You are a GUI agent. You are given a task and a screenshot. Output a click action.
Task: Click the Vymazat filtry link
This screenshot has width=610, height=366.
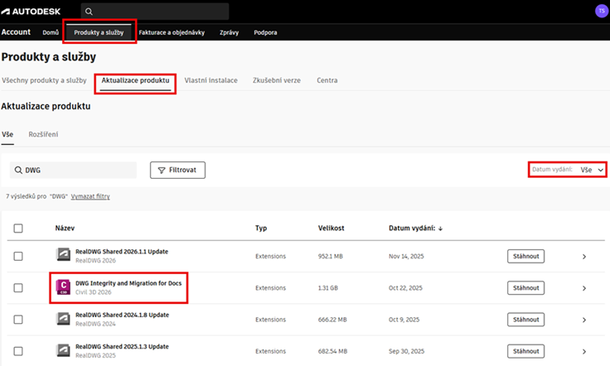point(90,196)
